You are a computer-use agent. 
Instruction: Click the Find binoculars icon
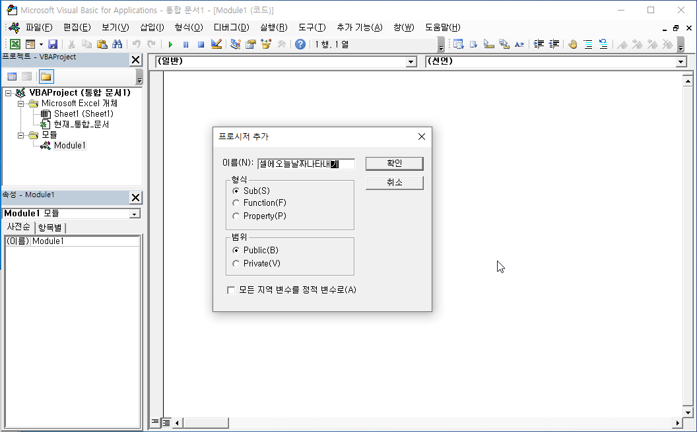pyautogui.click(x=117, y=44)
